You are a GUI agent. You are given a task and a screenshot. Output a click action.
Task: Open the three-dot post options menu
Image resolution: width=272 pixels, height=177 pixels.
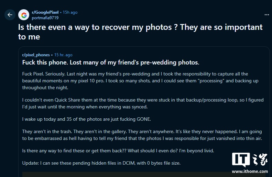click(266, 15)
